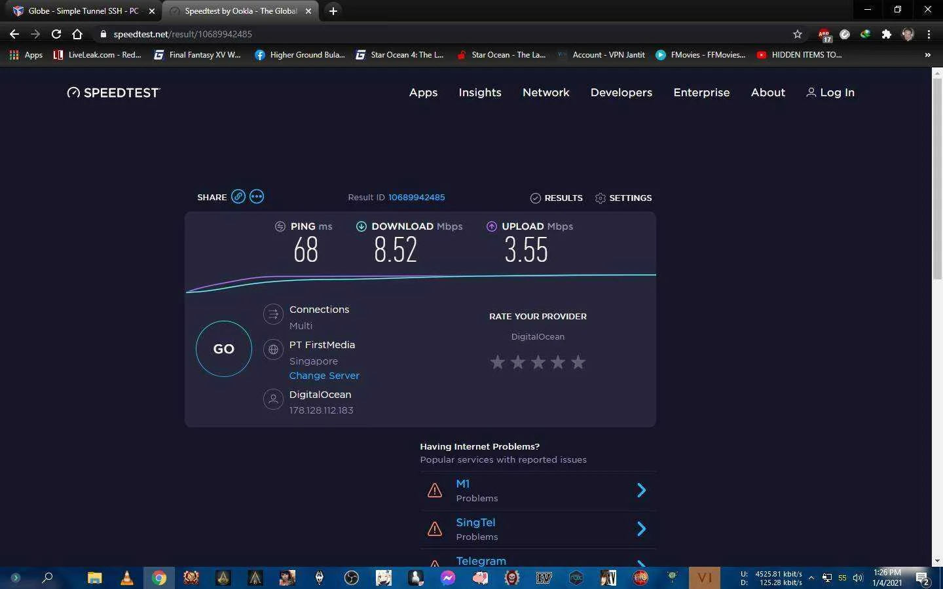Viewport: 943px width, 589px height.
Task: Open Higher Ground Bula... bookmark
Action: pos(300,55)
